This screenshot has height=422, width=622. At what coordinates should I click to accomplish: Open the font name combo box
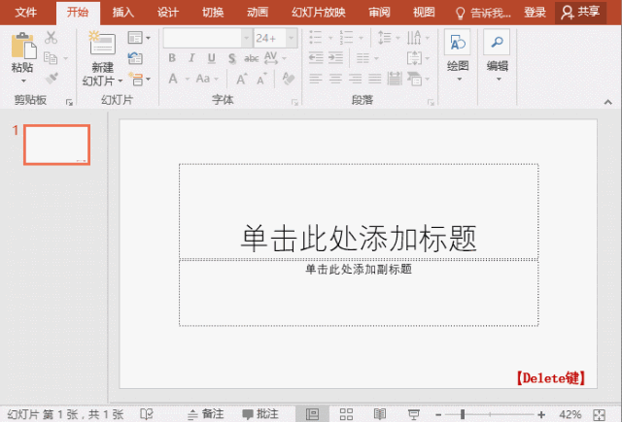point(207,38)
